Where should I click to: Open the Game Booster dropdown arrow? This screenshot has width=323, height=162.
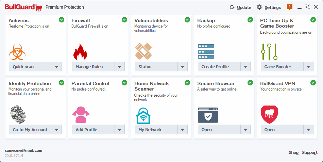(x=308, y=67)
